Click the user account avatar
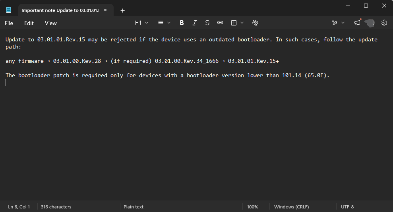Image resolution: width=393 pixels, height=212 pixels. 370,23
